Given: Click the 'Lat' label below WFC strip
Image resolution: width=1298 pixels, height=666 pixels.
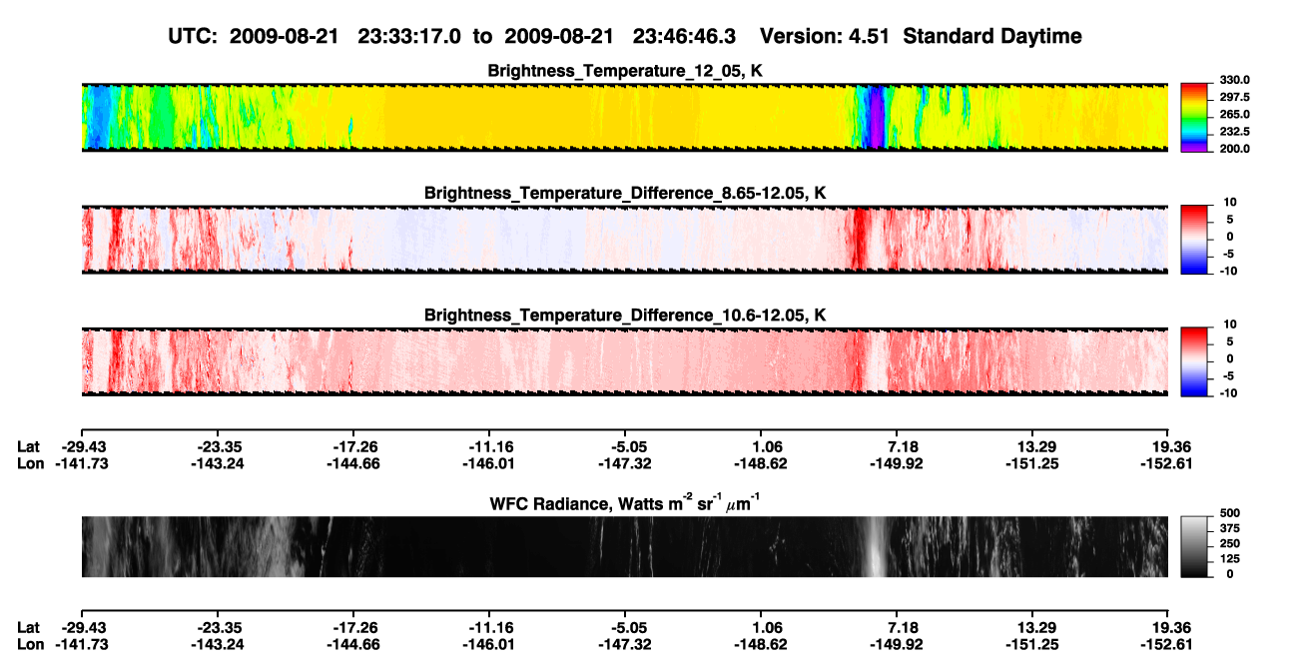Looking at the screenshot, I should tap(28, 627).
